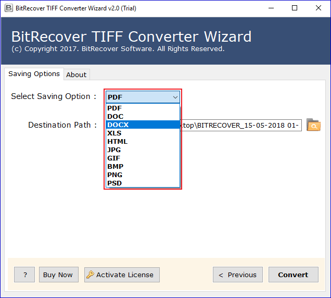Click the Activate License button

(122, 275)
